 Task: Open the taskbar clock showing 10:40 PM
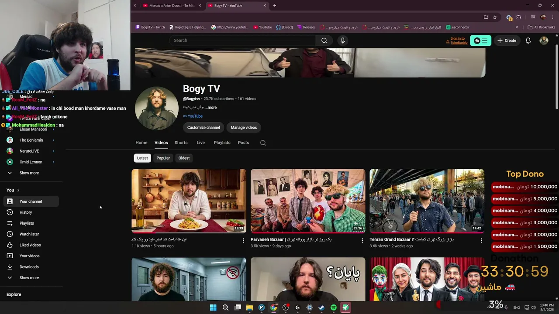click(x=547, y=307)
